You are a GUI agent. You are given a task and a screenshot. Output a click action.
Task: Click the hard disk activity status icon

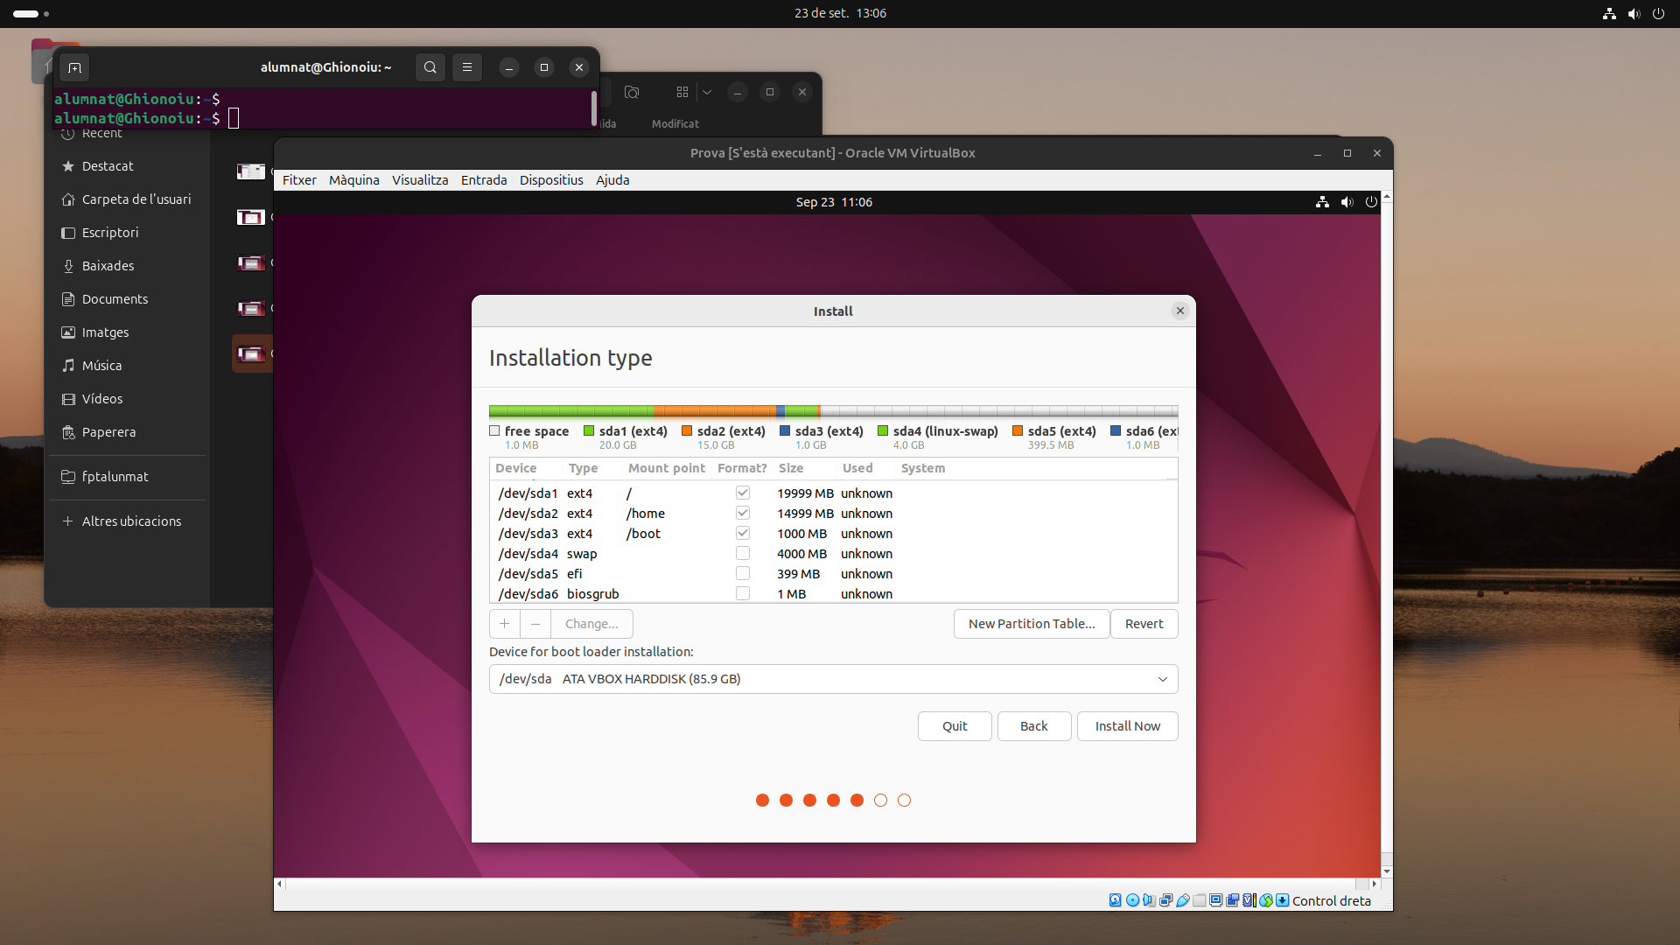(x=1115, y=900)
